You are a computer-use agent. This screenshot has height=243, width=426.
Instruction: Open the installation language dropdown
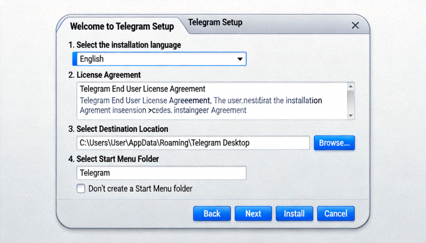(159, 59)
